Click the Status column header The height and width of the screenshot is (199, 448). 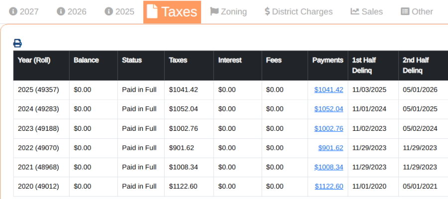coord(141,66)
